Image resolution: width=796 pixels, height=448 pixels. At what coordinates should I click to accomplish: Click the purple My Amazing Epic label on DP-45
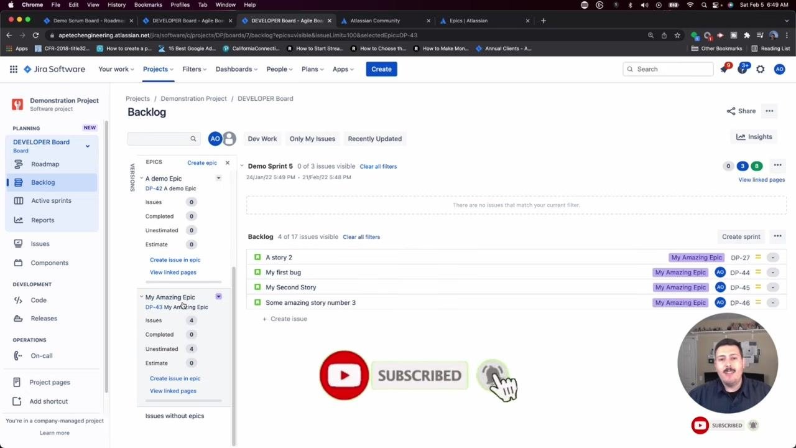point(680,287)
